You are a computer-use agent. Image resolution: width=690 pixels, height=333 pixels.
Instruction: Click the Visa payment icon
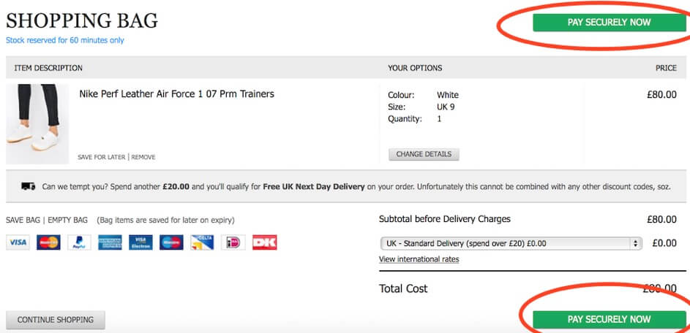pyautogui.click(x=18, y=242)
